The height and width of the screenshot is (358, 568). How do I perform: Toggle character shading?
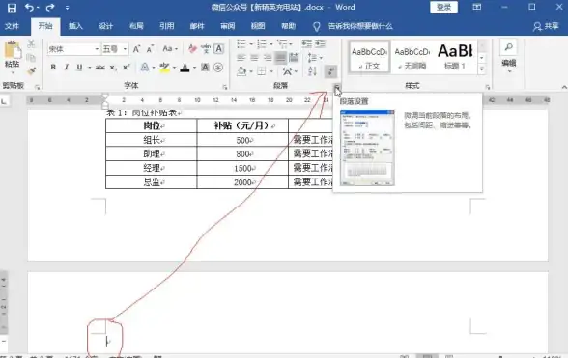[205, 68]
